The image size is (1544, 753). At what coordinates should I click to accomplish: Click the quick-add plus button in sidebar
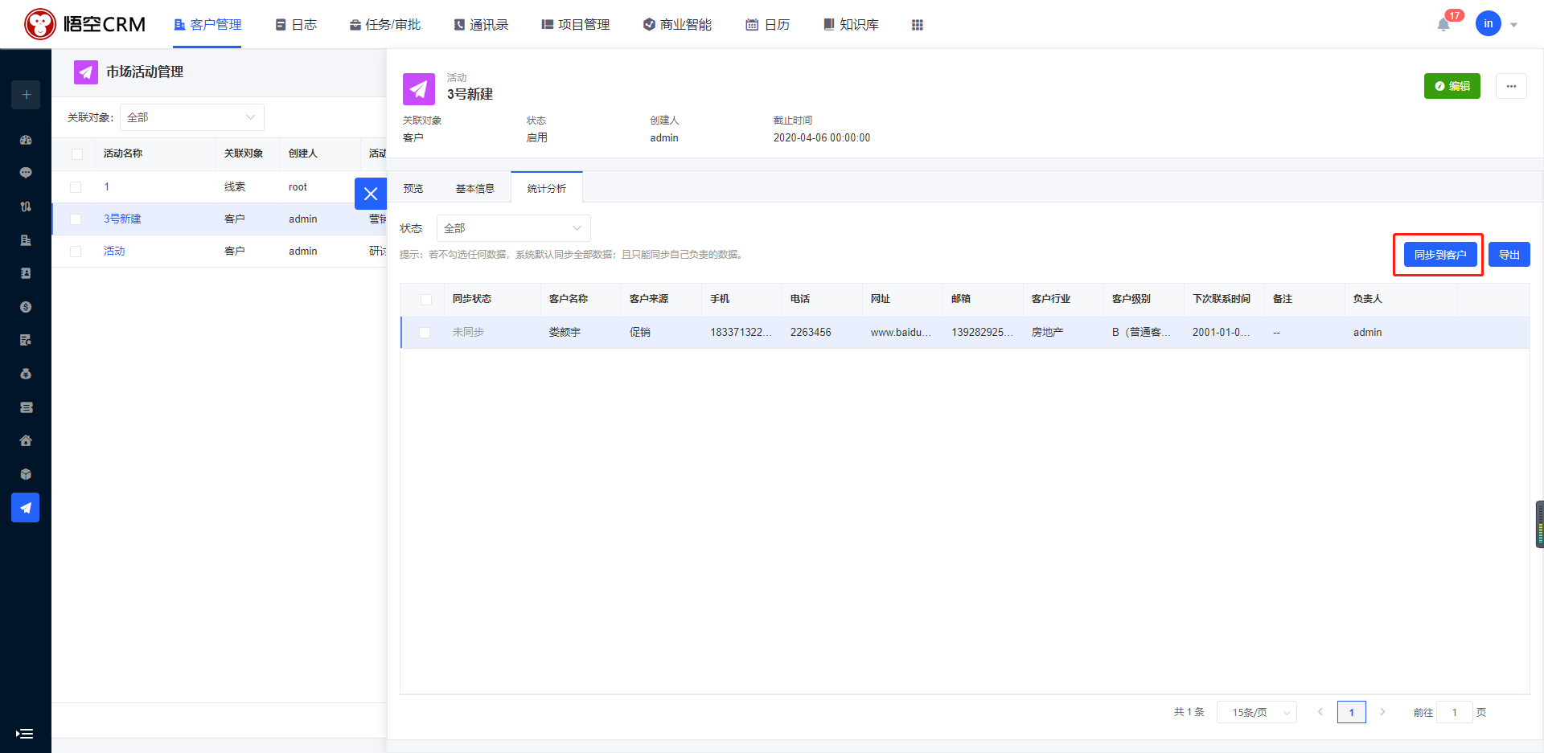pyautogui.click(x=26, y=95)
